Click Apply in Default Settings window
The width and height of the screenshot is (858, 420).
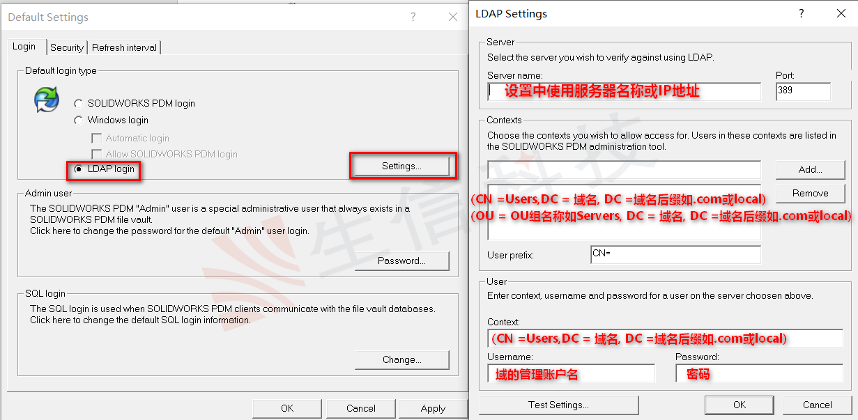(x=433, y=408)
